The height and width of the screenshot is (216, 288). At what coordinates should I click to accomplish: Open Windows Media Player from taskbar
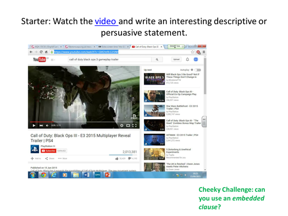pyautogui.click(x=65, y=175)
